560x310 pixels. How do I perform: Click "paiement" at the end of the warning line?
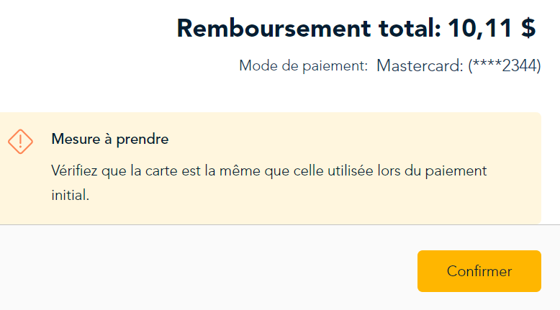click(x=459, y=171)
